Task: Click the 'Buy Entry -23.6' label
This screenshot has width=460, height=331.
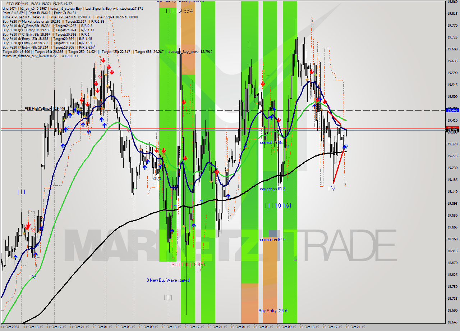Action: (x=273, y=311)
